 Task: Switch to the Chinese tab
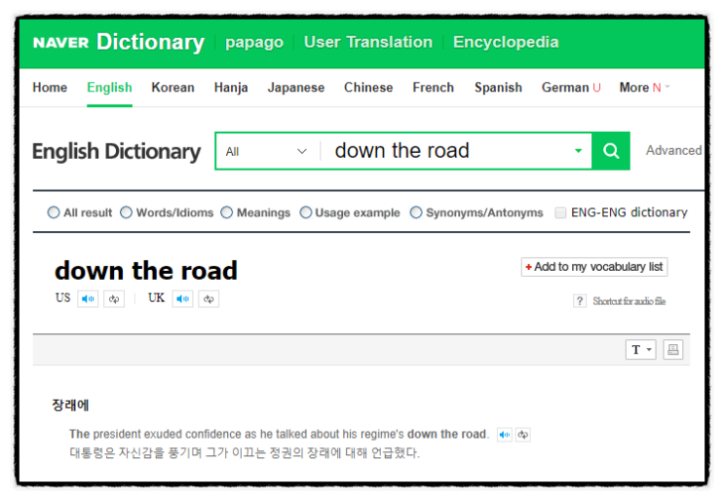pyautogui.click(x=368, y=88)
